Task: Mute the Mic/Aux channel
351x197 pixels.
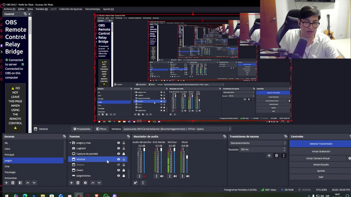Action: pos(175,176)
